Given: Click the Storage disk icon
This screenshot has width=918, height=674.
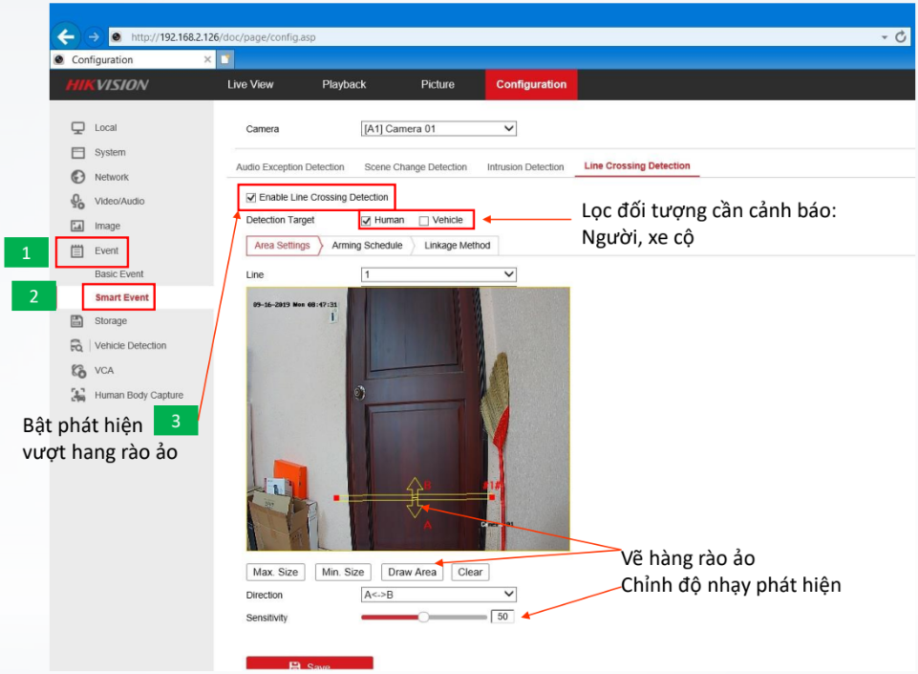Looking at the screenshot, I should [78, 321].
